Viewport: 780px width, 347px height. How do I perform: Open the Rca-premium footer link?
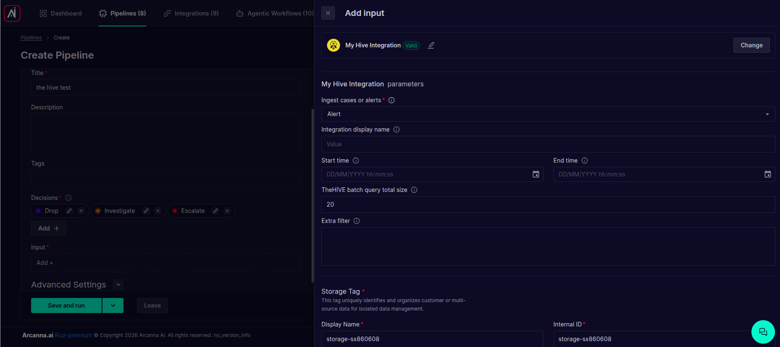[x=74, y=335]
